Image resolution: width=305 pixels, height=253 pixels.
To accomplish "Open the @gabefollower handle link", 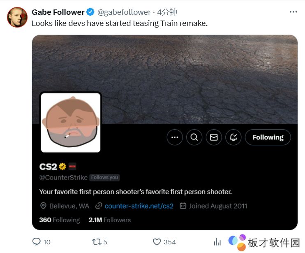I will click(x=124, y=12).
